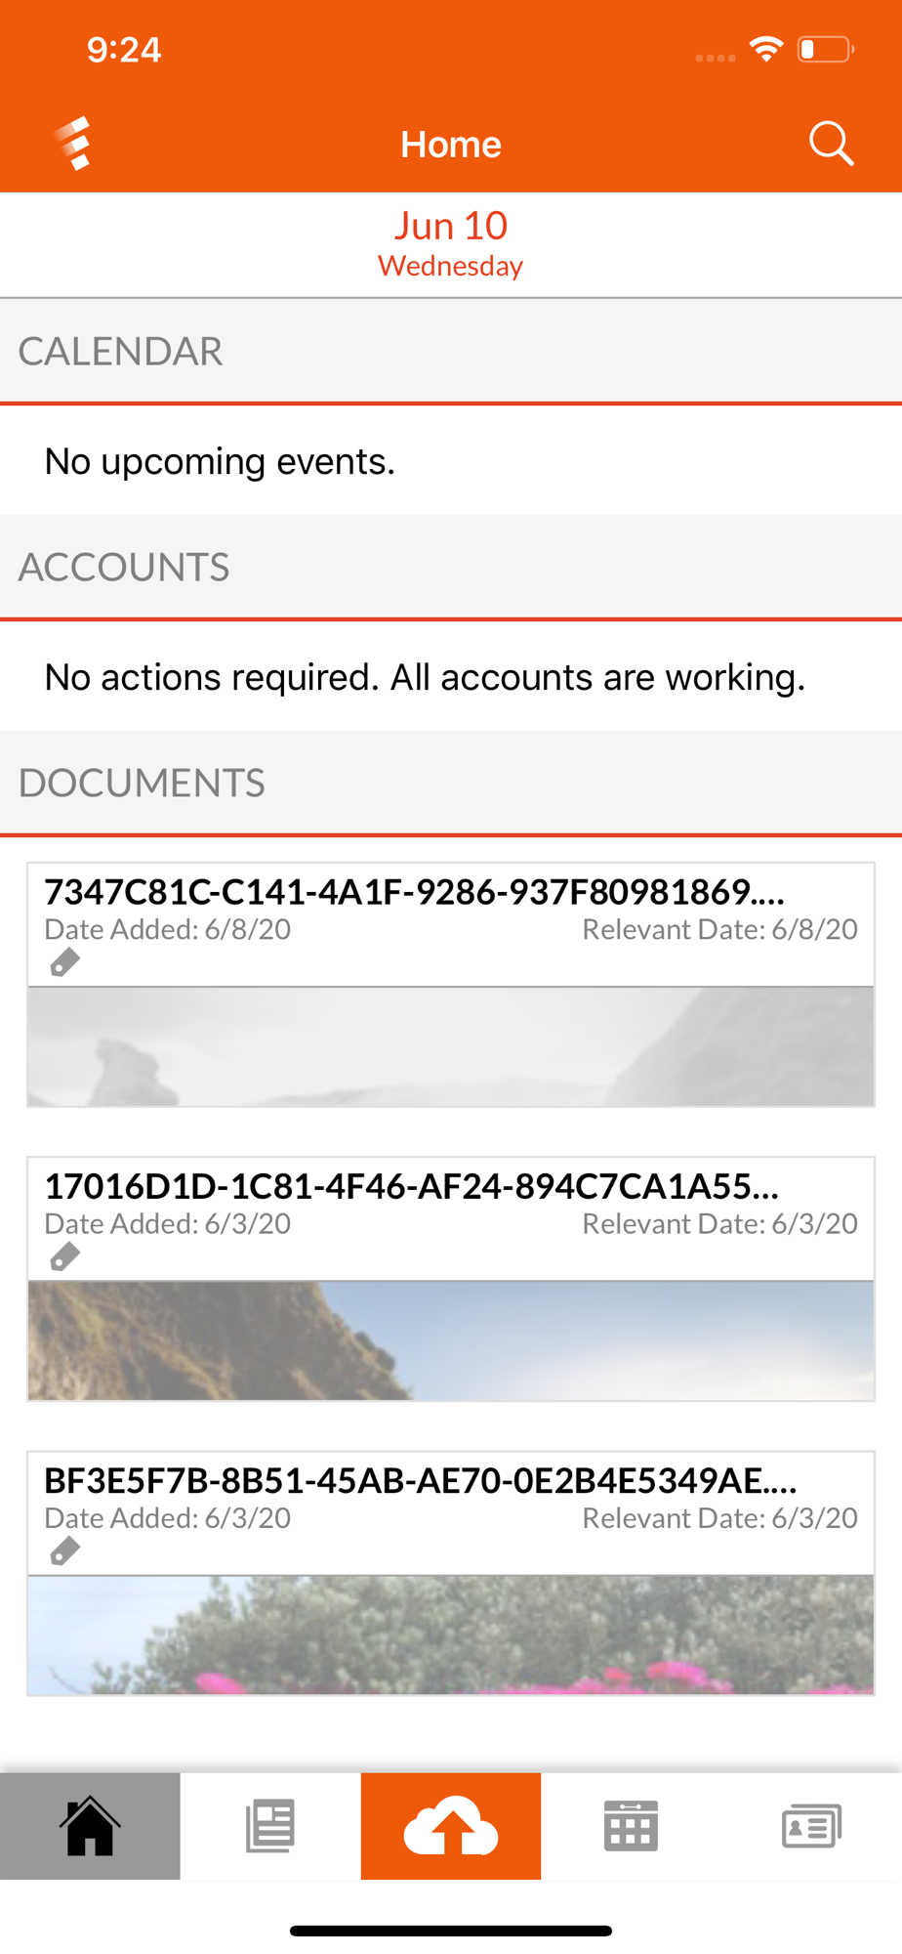
Task: Tap the pink flowers thumbnail
Action: click(x=451, y=1635)
